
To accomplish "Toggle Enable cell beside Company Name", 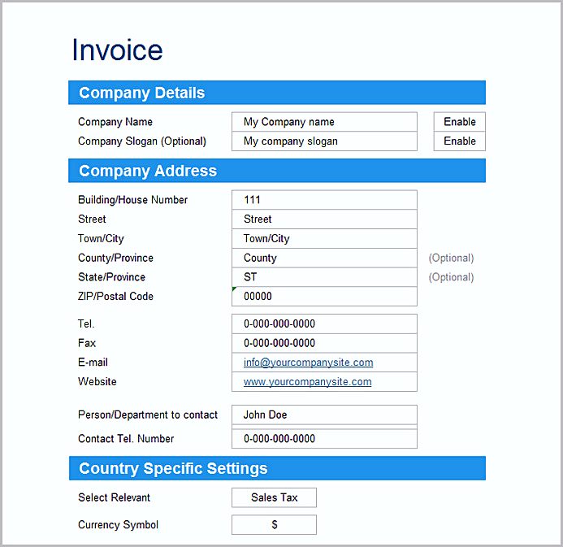I will 459,122.
